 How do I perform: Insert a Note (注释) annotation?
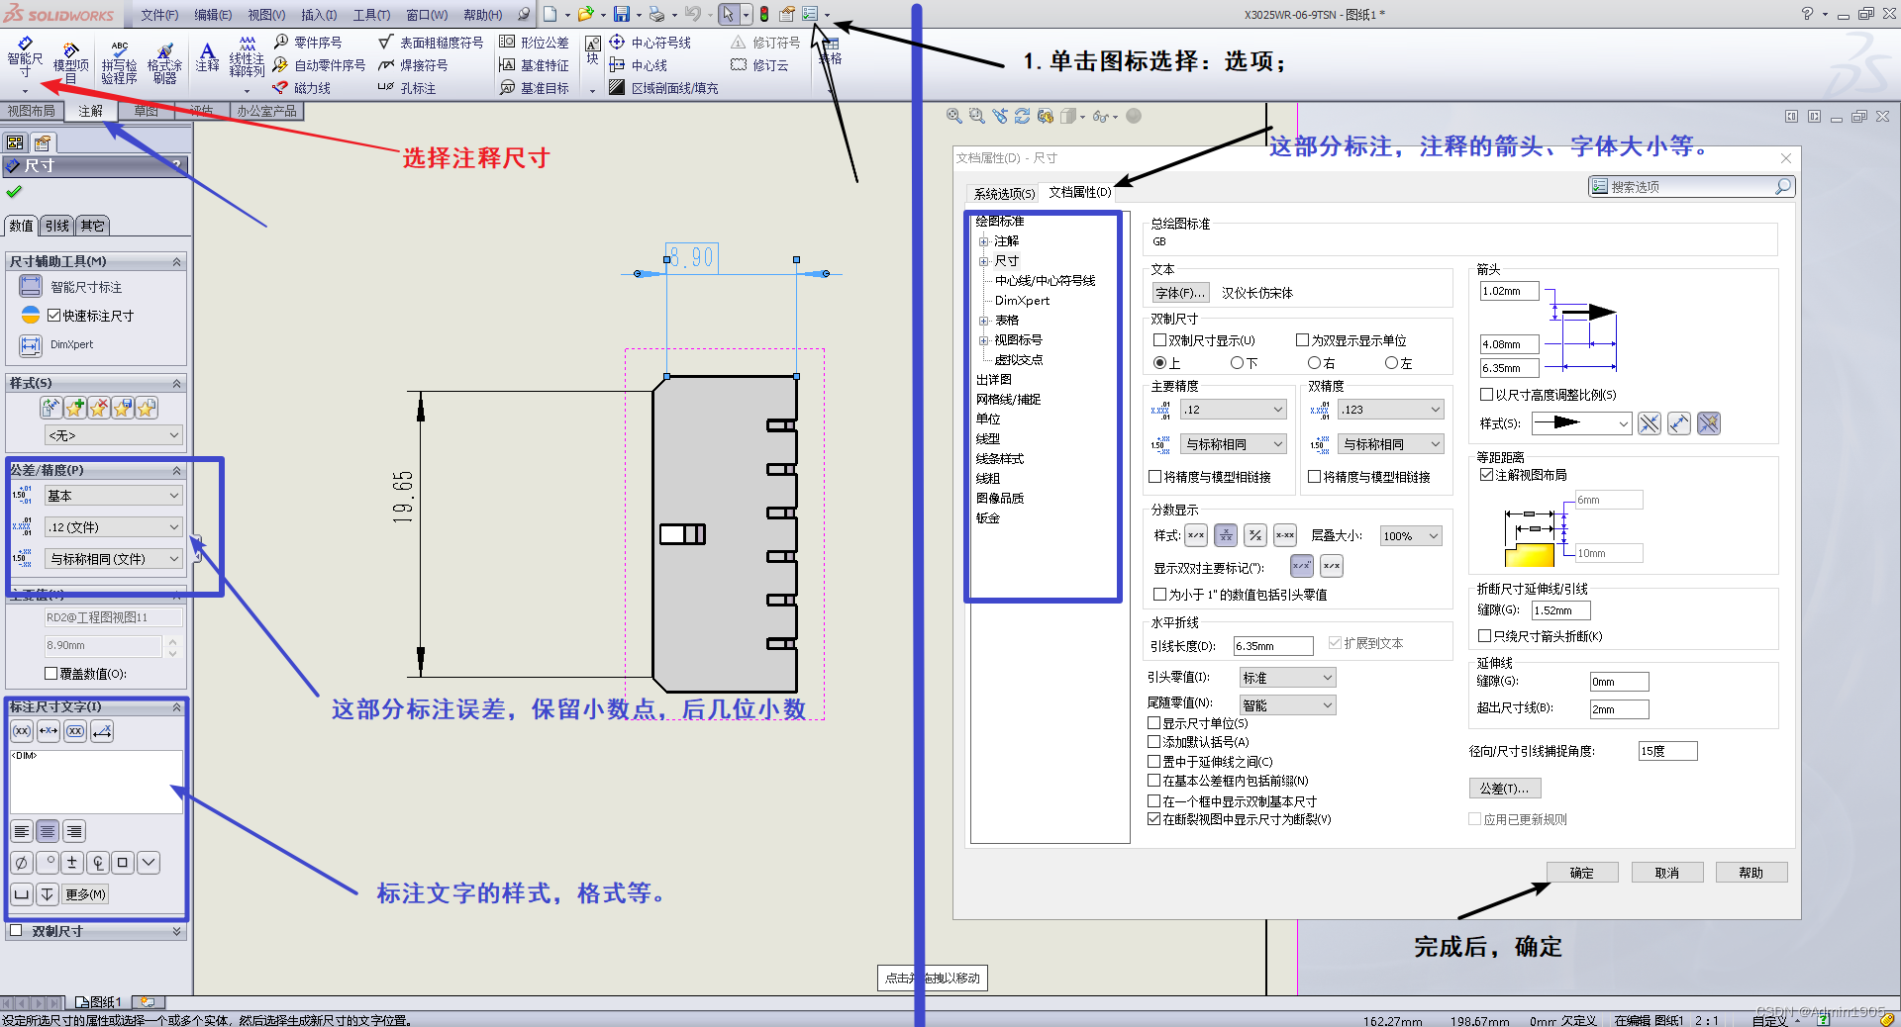click(207, 56)
